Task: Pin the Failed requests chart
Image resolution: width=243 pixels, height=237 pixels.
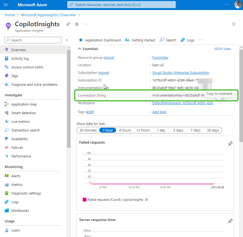Action: [x=230, y=144]
